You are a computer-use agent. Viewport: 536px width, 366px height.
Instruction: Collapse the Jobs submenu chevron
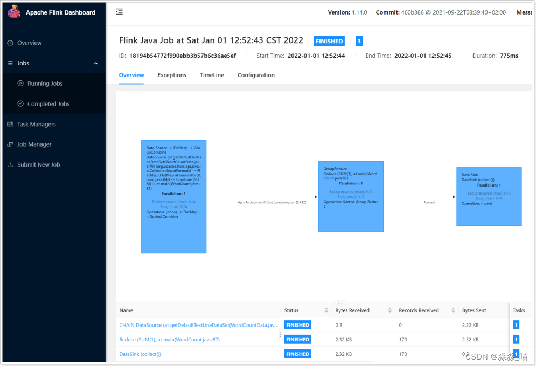click(x=96, y=63)
